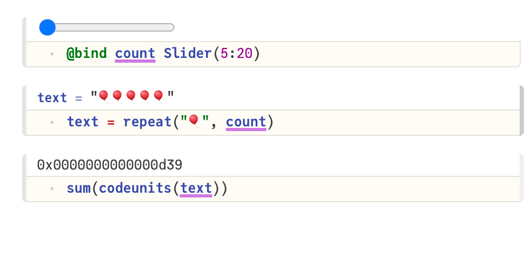Click the Slider function name
This screenshot has width=526, height=278.
[x=188, y=54]
